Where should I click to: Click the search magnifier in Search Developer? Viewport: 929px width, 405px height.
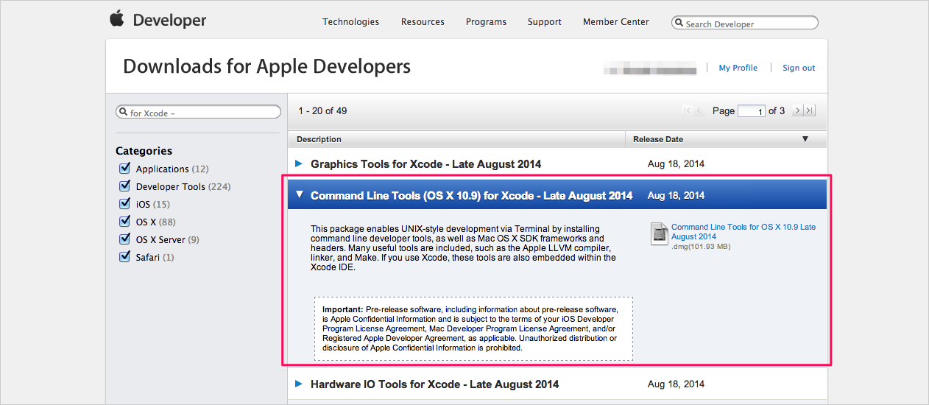[679, 24]
